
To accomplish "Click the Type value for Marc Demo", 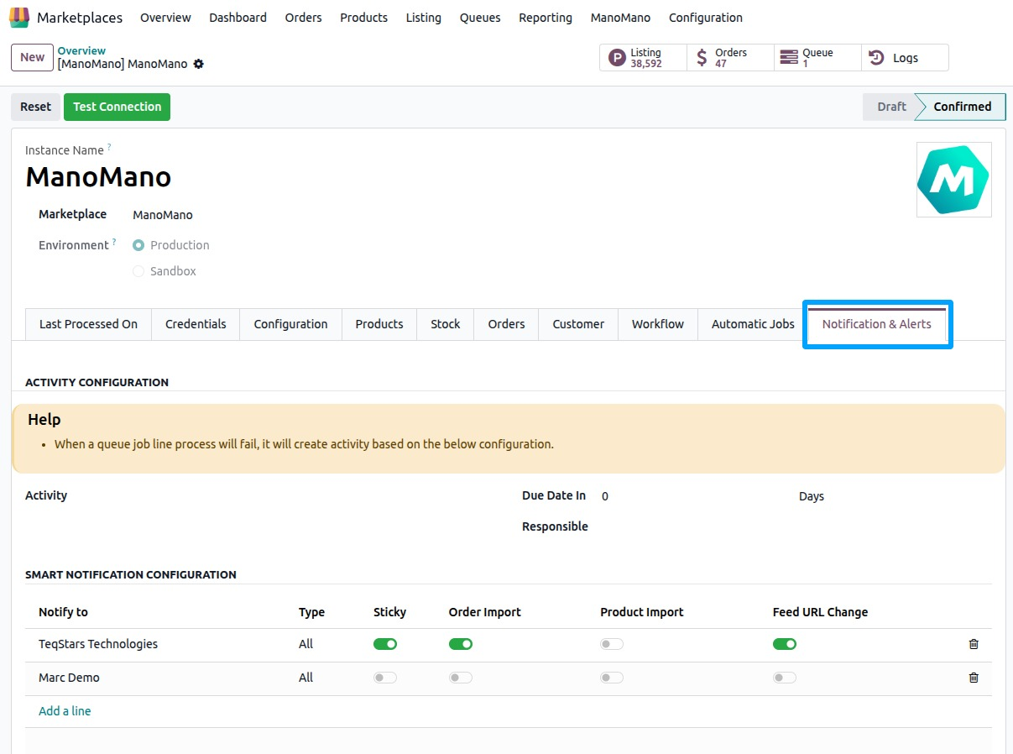I will 305,678.
